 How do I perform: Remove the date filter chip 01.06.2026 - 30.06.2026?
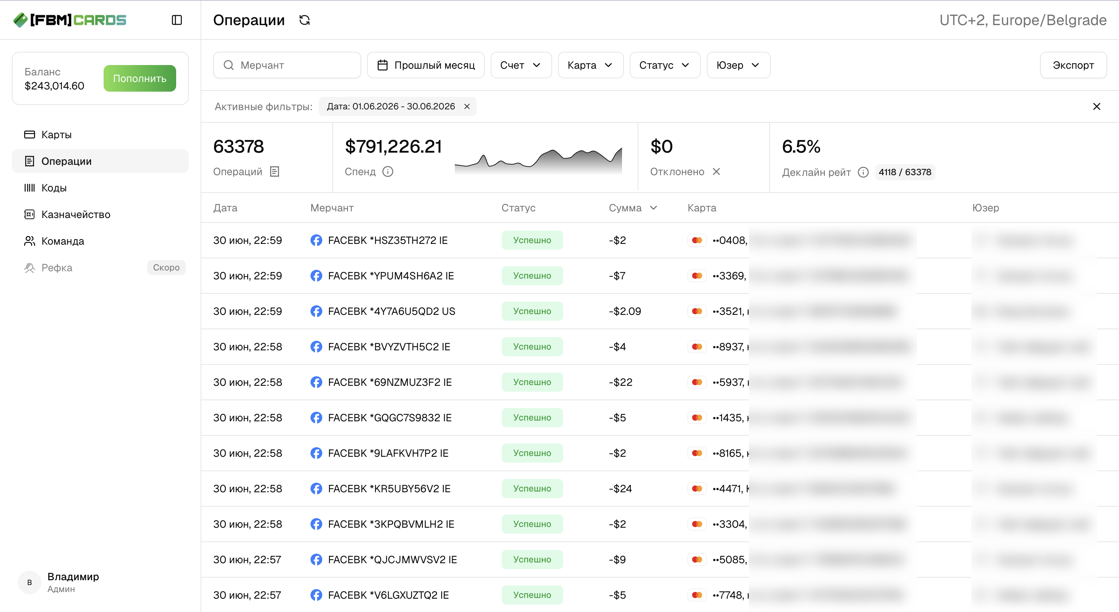click(467, 107)
